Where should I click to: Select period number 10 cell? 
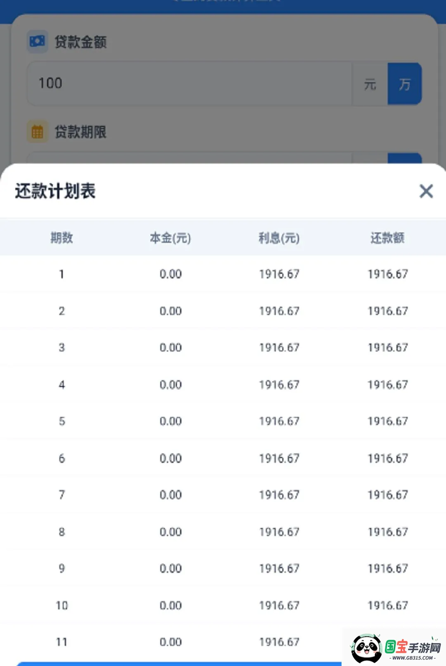(x=62, y=606)
